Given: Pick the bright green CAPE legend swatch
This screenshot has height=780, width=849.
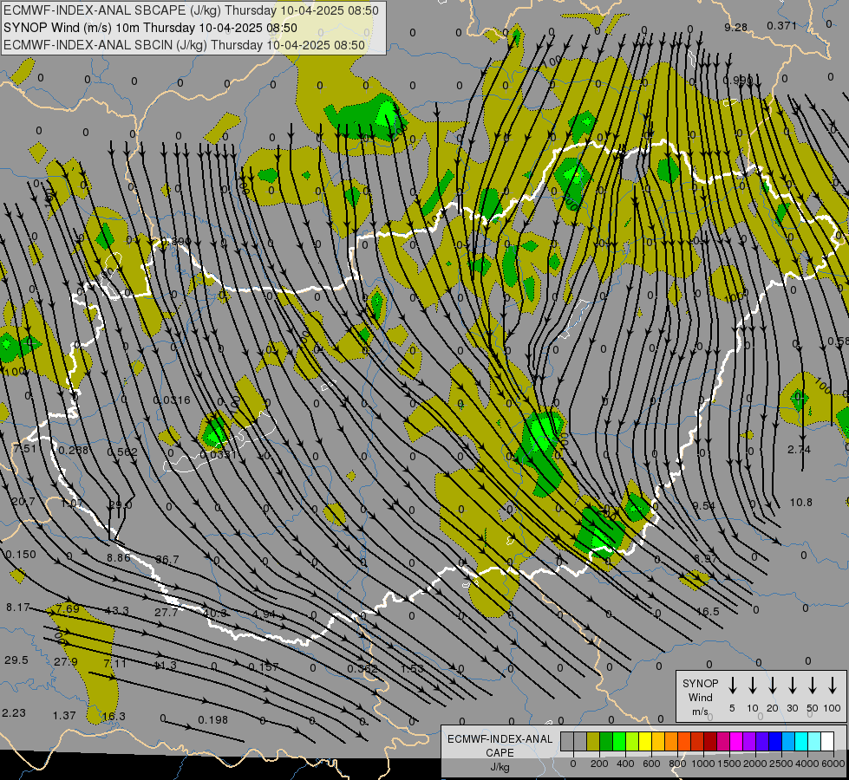Looking at the screenshot, I should tap(619, 741).
